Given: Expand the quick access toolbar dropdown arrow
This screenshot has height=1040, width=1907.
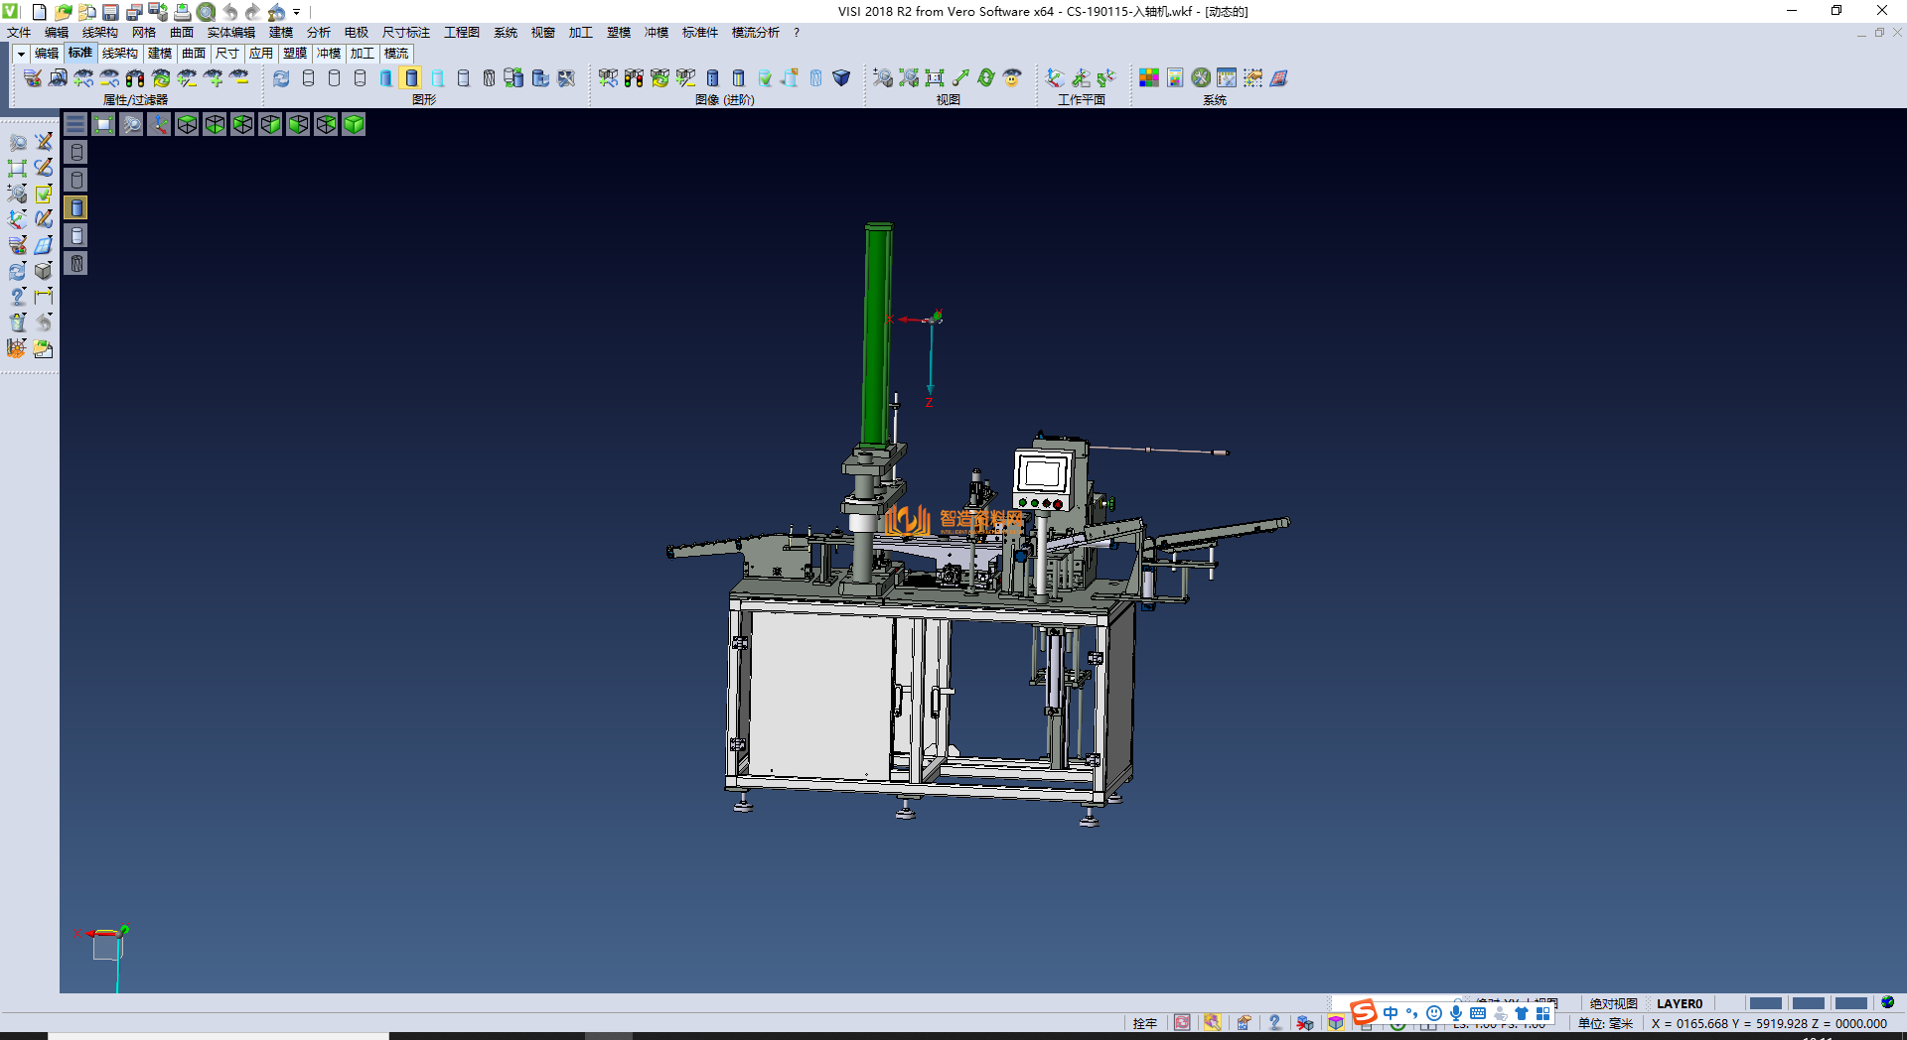Looking at the screenshot, I should point(296,12).
